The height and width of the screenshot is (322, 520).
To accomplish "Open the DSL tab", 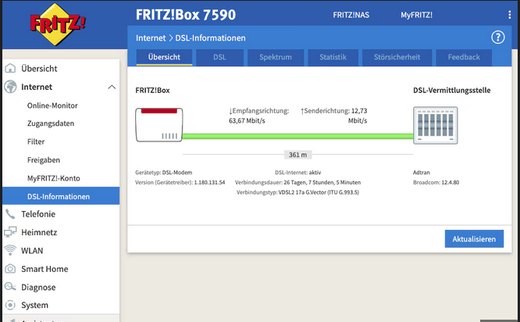I will [219, 57].
